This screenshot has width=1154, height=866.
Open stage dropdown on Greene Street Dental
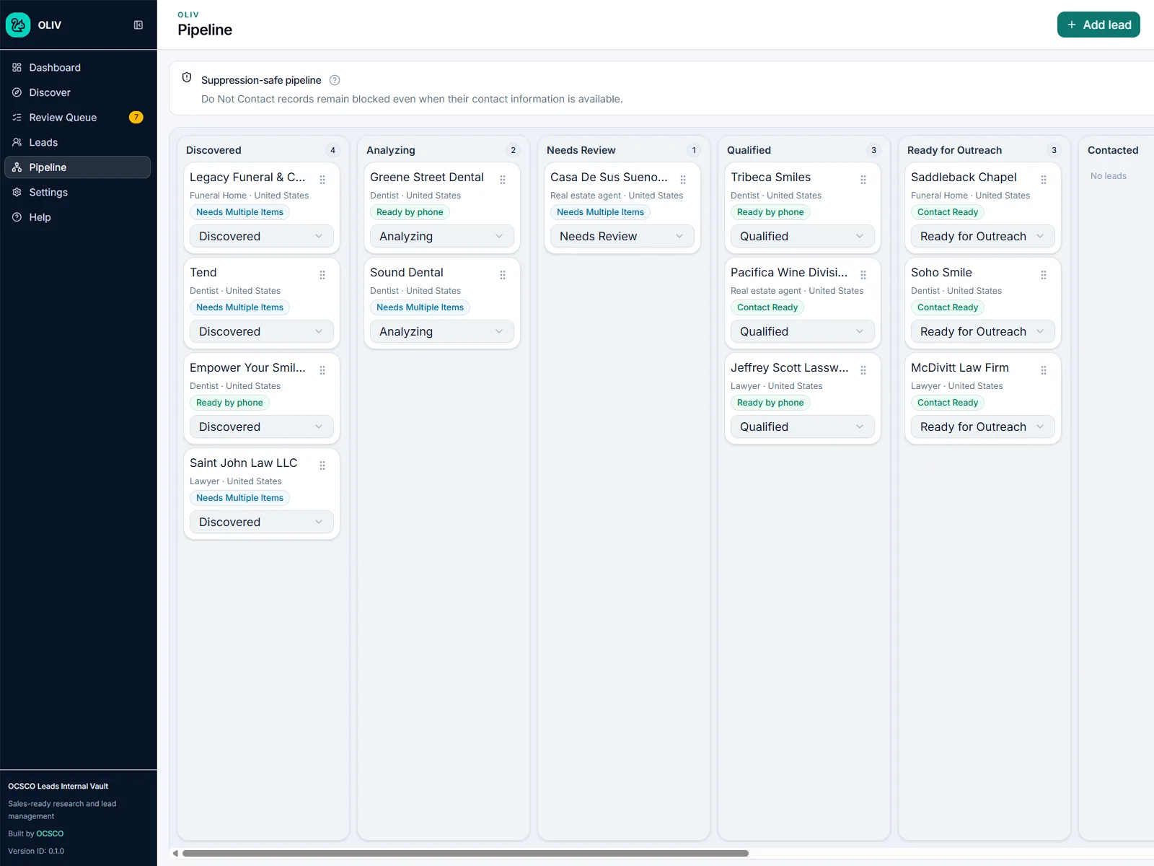(442, 236)
